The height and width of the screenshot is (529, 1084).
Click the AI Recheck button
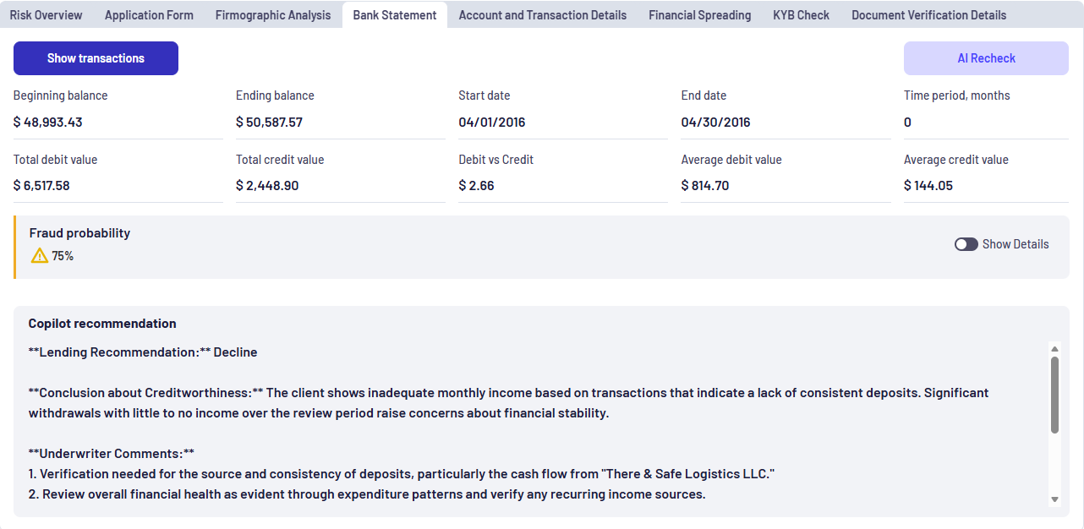click(986, 58)
